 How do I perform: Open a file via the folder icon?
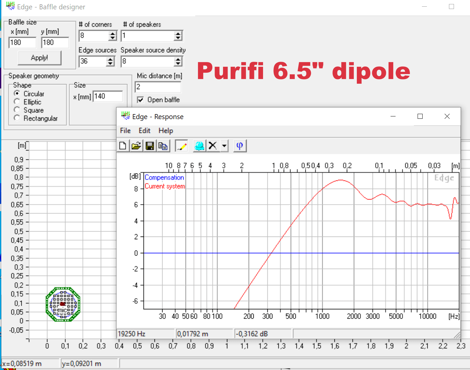point(136,146)
